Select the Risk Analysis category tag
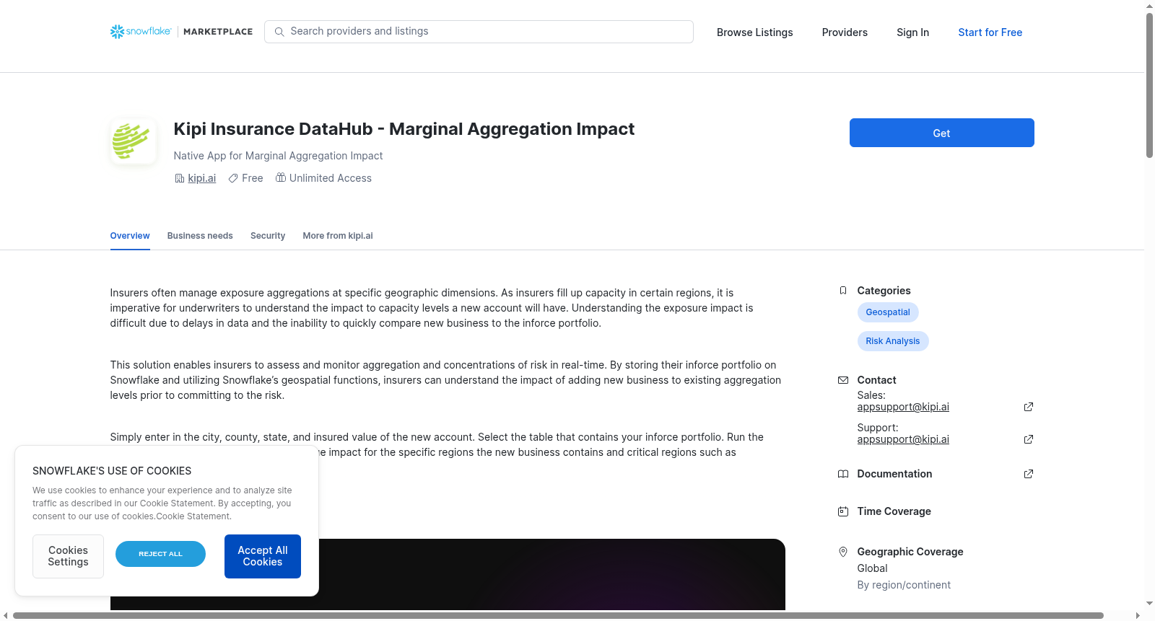Image resolution: width=1155 pixels, height=621 pixels. pyautogui.click(x=893, y=341)
